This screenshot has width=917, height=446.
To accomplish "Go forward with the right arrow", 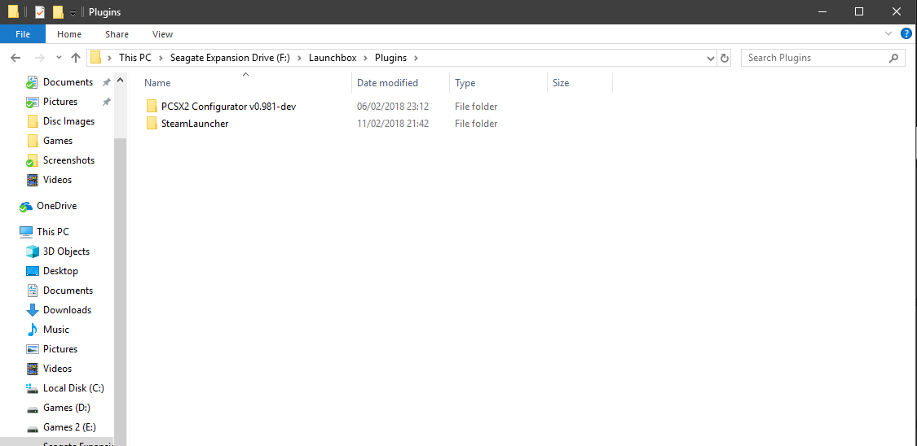I will pyautogui.click(x=39, y=58).
